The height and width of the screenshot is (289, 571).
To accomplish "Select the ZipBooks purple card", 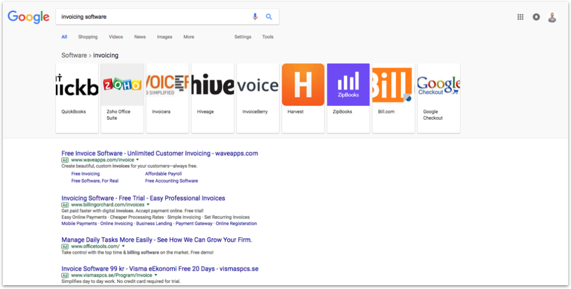I will click(348, 98).
